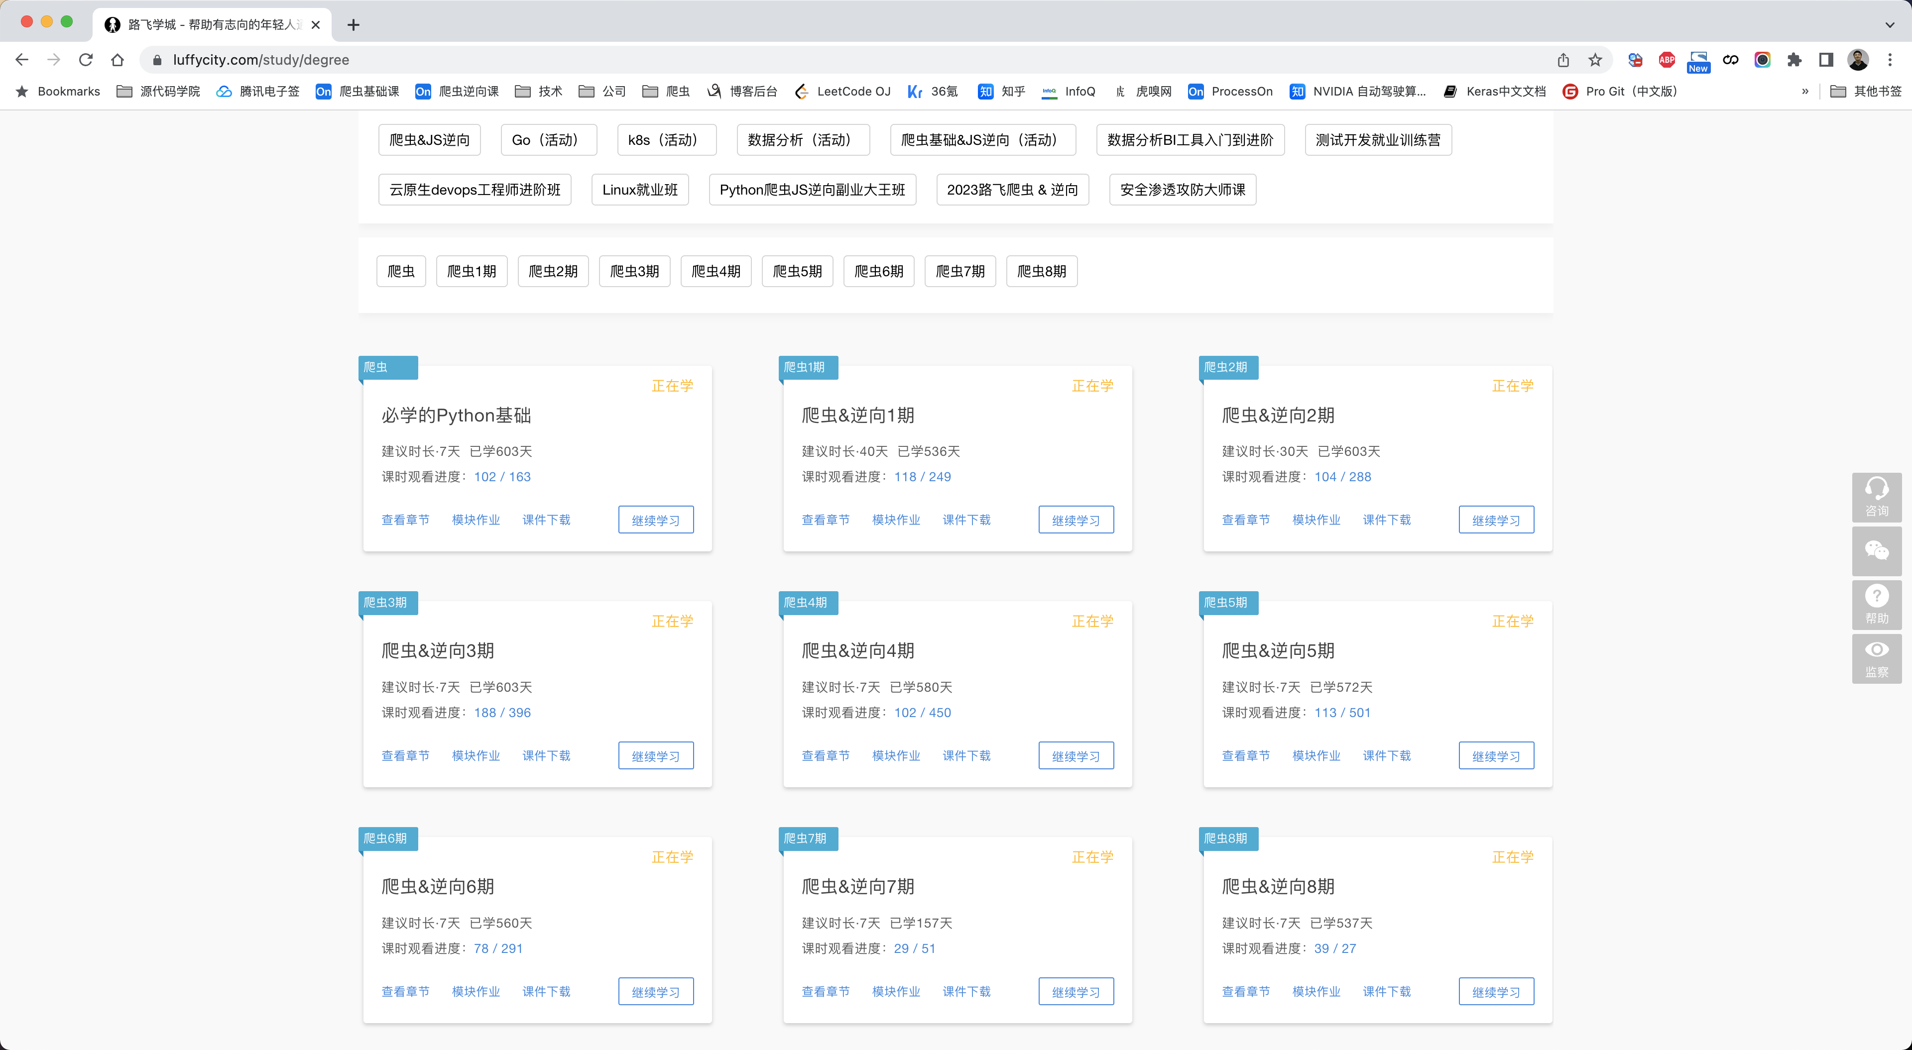The width and height of the screenshot is (1912, 1050).
Task: Open 模块作业 for 爬虫&逆向6期
Action: (x=476, y=991)
